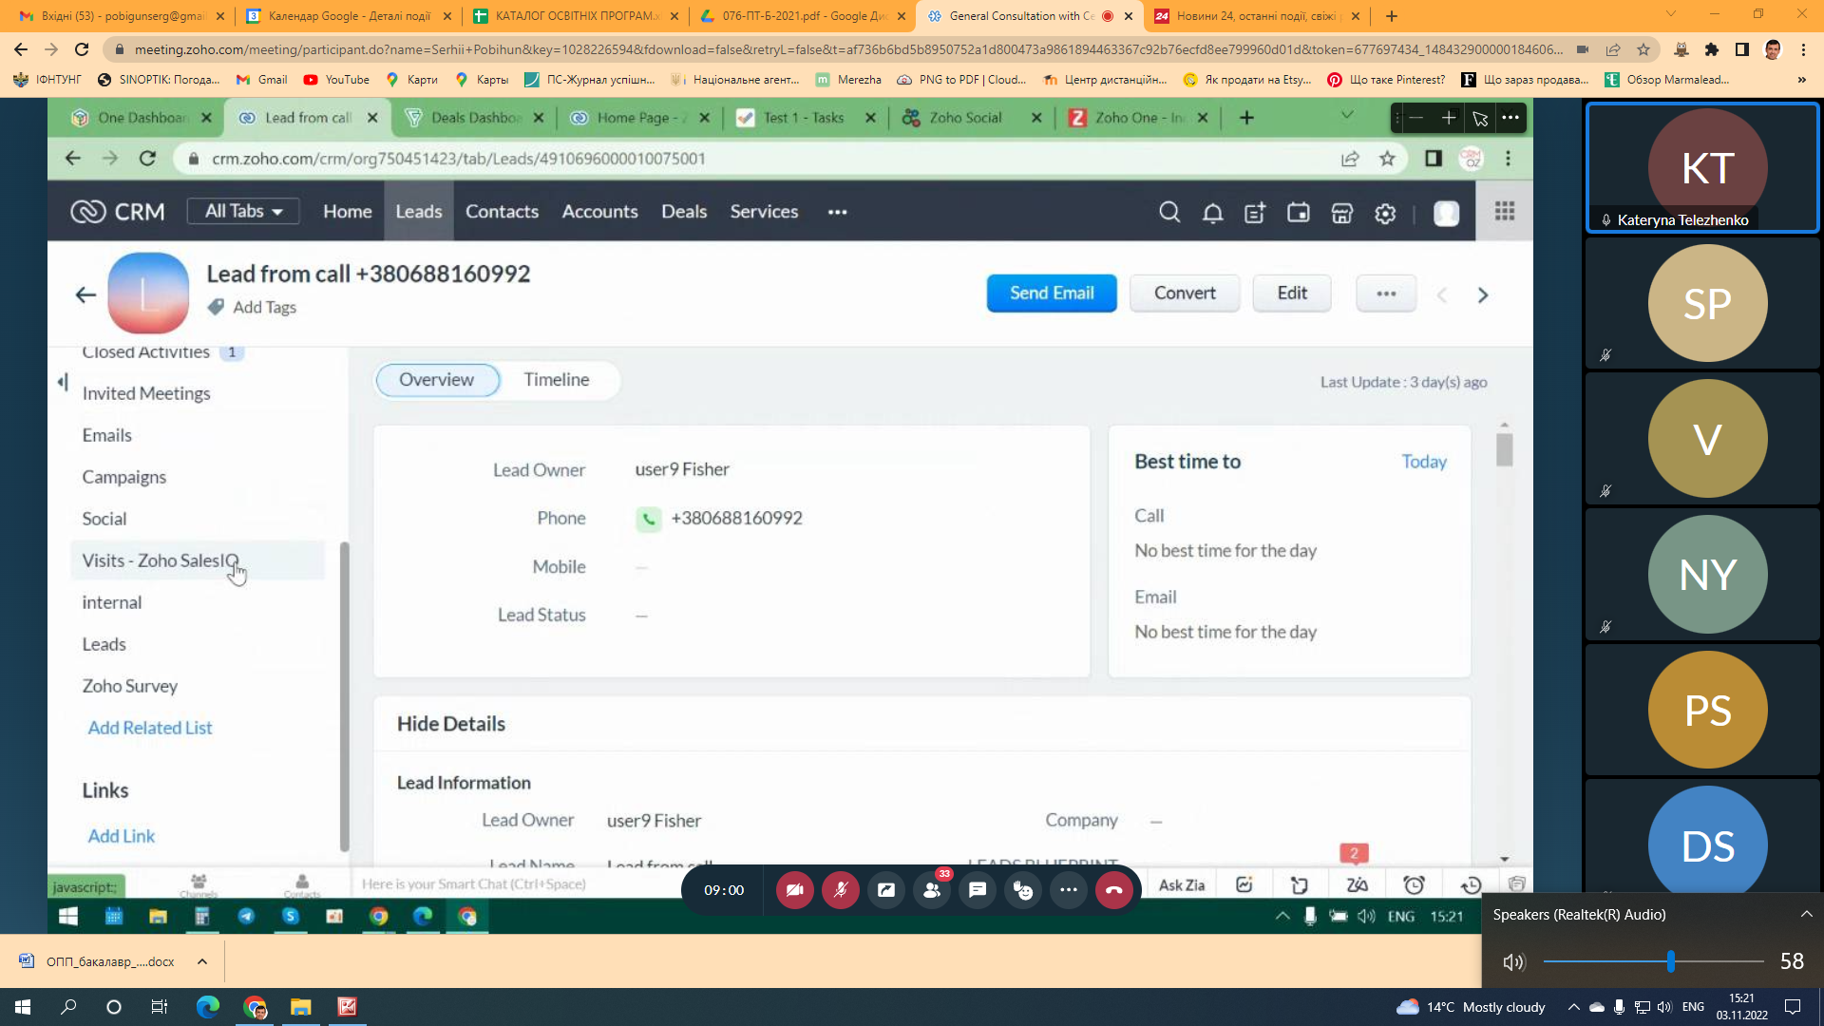The height and width of the screenshot is (1026, 1824).
Task: Click Add Related List link
Action: point(150,728)
